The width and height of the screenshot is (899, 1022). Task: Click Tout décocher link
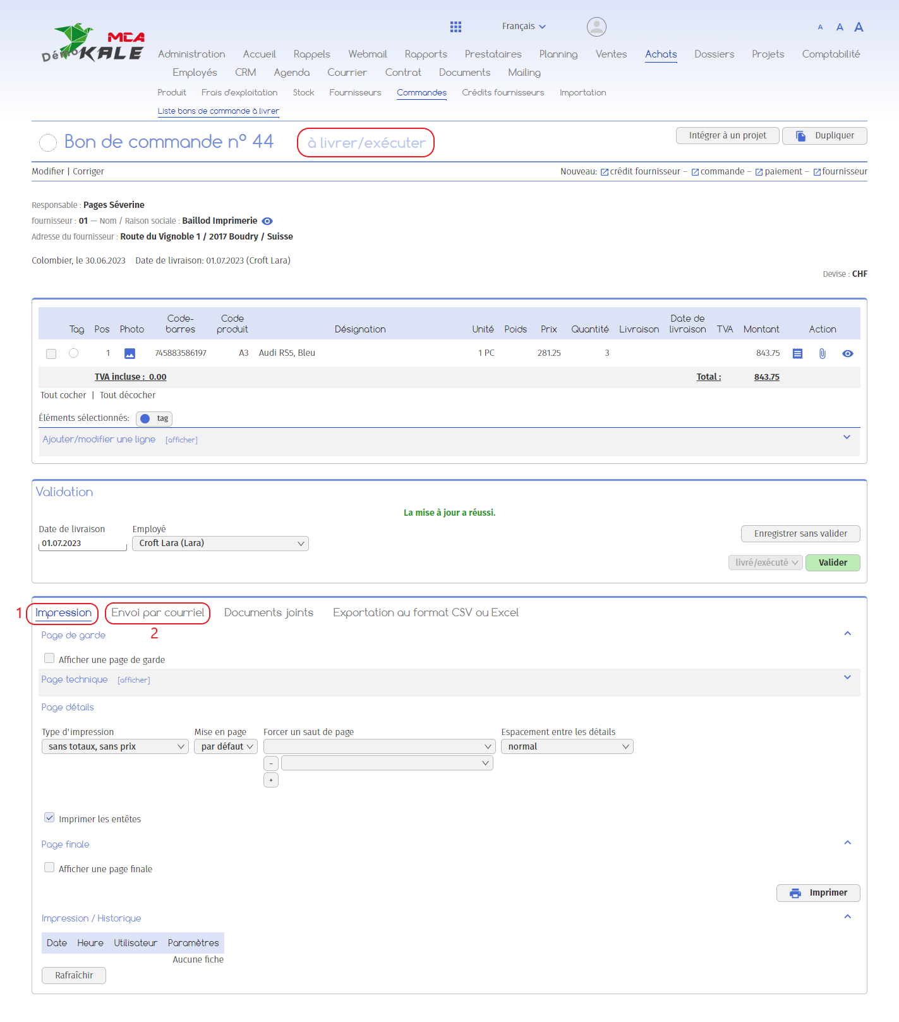coord(128,396)
